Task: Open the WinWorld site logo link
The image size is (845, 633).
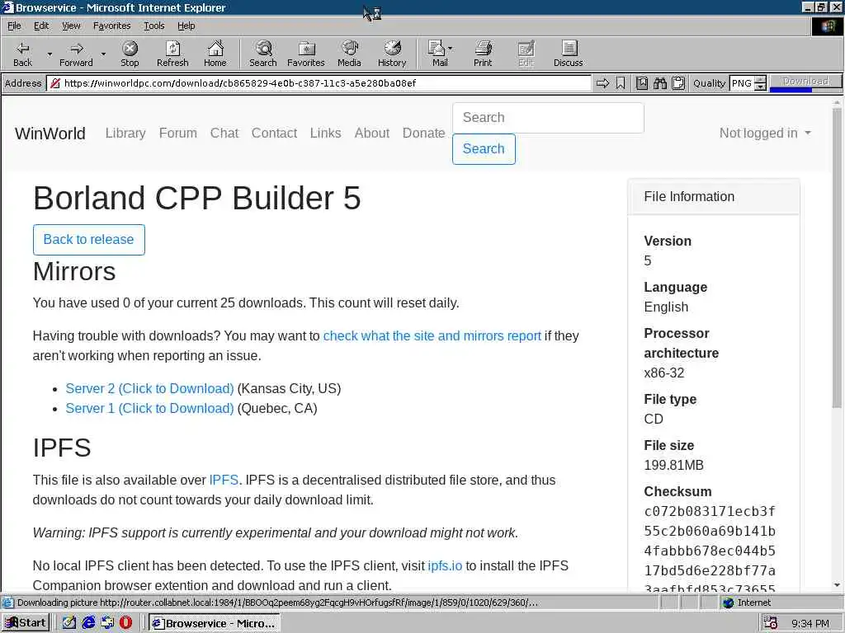Action: [50, 133]
